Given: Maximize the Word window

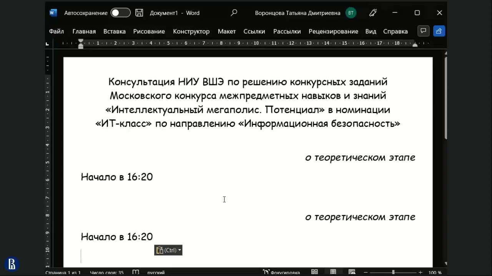Looking at the screenshot, I should pyautogui.click(x=417, y=13).
